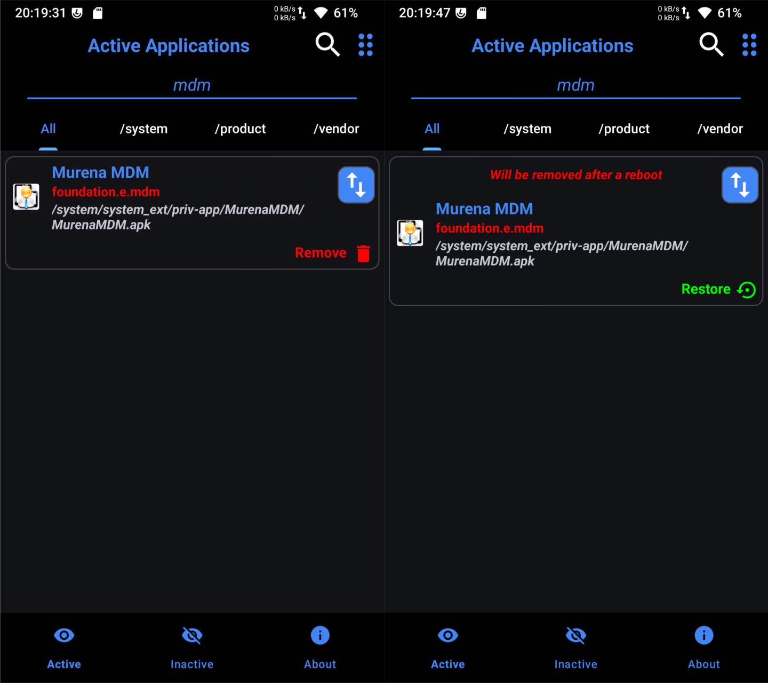Tap Active Applications heading, left screen

[169, 46]
